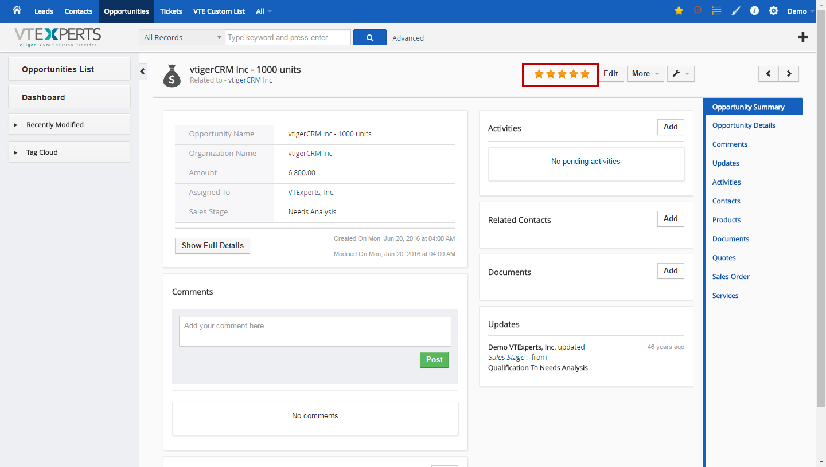Open the Contacts related tab in right panel
This screenshot has width=826, height=467.
pyautogui.click(x=726, y=201)
